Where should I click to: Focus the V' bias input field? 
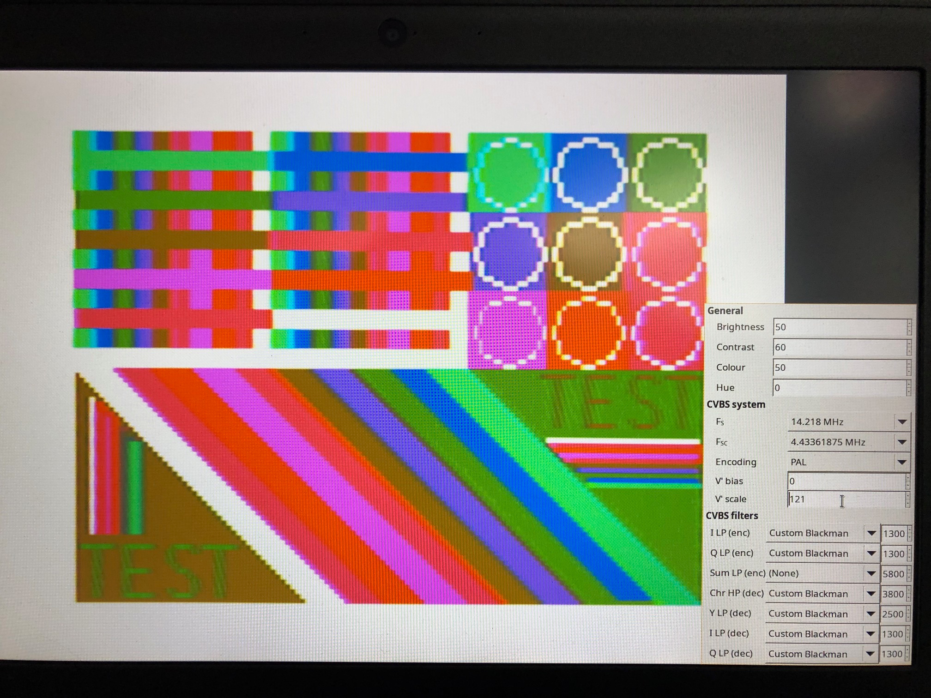pyautogui.click(x=845, y=481)
